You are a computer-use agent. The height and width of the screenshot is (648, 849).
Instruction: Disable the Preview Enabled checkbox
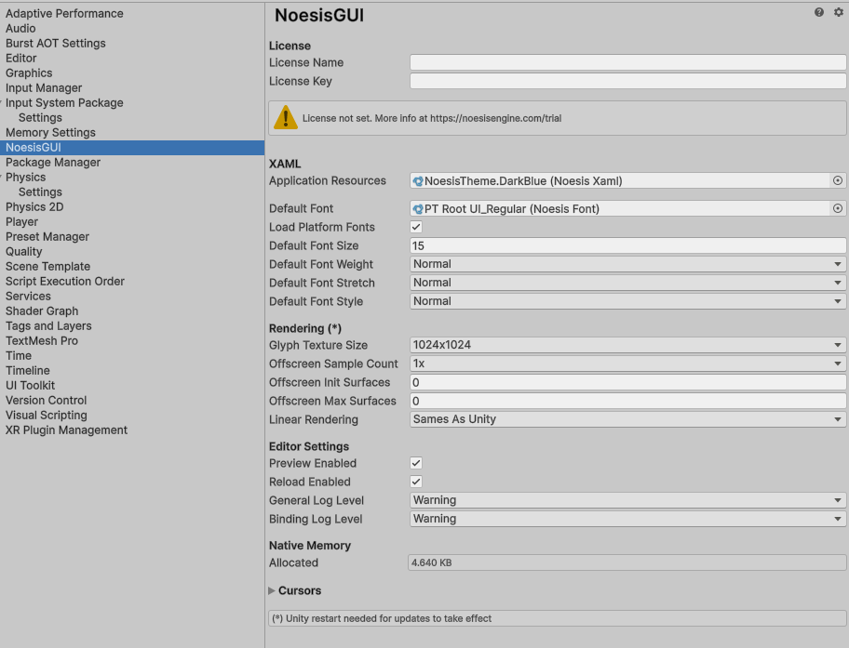click(x=416, y=463)
